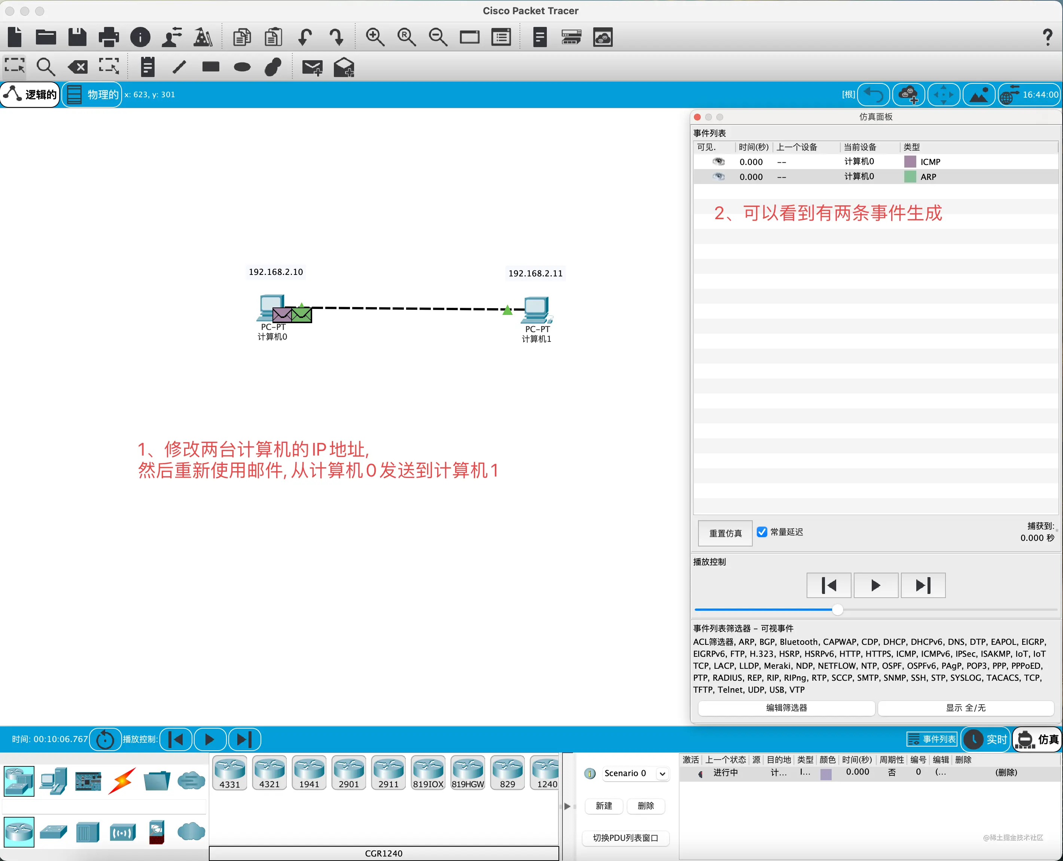Click the back arrow navigation icon
The height and width of the screenshot is (861, 1063).
coord(874,94)
